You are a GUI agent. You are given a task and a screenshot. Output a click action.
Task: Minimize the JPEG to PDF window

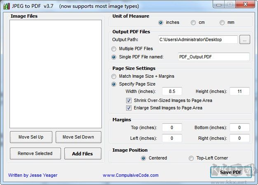point(219,5)
